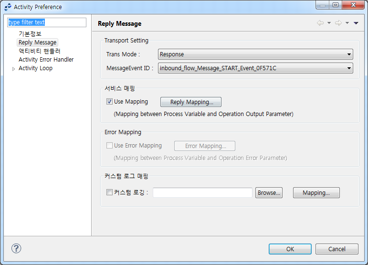
Task: Open the MessageEvent ID dropdown
Action: click(x=255, y=68)
